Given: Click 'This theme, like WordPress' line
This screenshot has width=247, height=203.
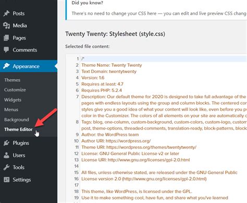Looking at the screenshot, I should click(x=137, y=192).
